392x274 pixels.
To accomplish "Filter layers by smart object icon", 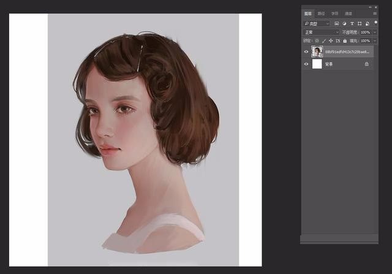I will [366, 23].
